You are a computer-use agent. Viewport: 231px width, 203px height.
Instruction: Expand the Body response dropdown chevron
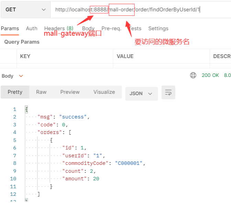click(21, 76)
